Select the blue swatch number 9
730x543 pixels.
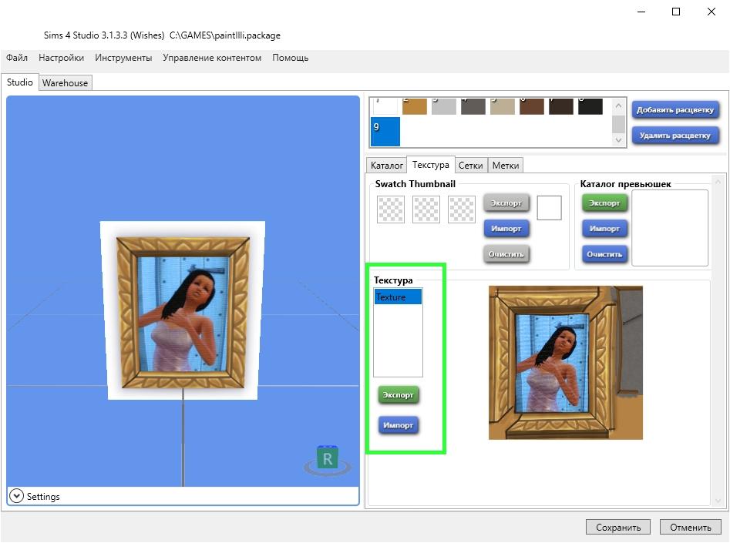click(385, 132)
